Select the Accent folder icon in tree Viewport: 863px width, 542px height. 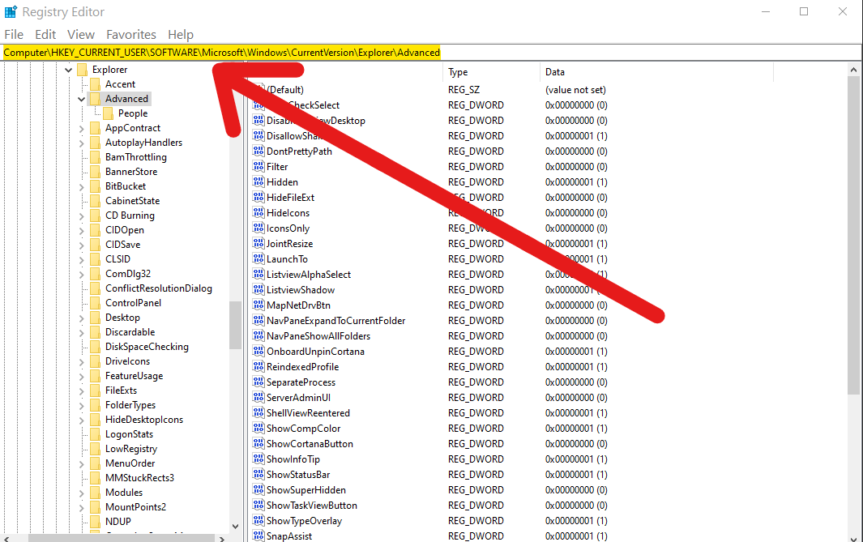point(96,84)
